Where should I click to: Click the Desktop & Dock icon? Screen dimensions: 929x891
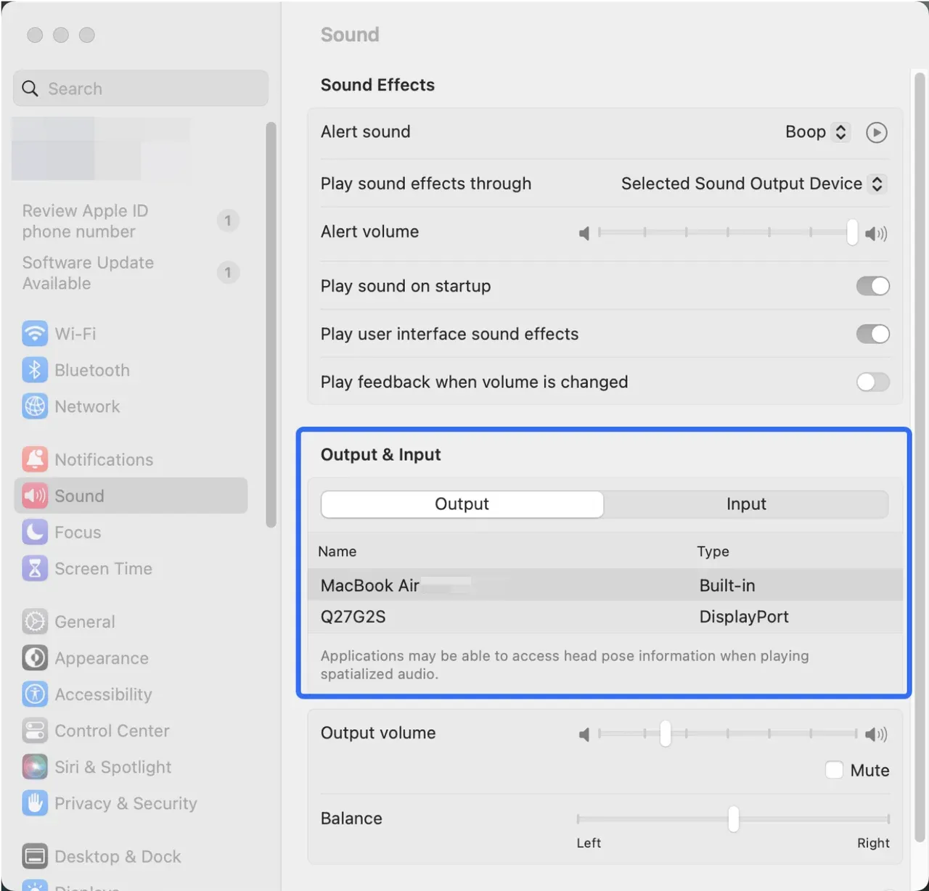point(35,856)
